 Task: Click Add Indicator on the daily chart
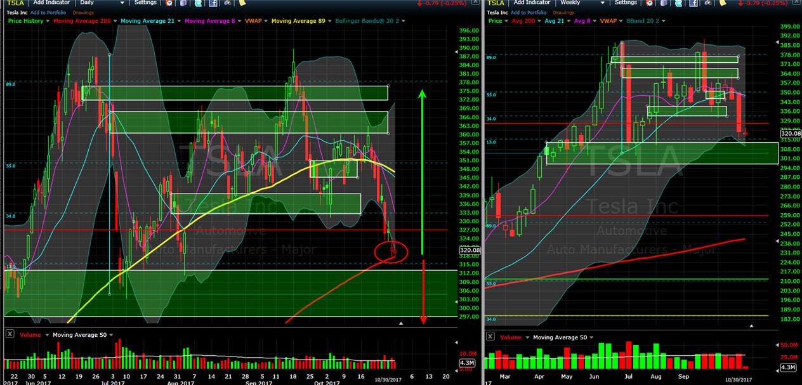pyautogui.click(x=51, y=3)
